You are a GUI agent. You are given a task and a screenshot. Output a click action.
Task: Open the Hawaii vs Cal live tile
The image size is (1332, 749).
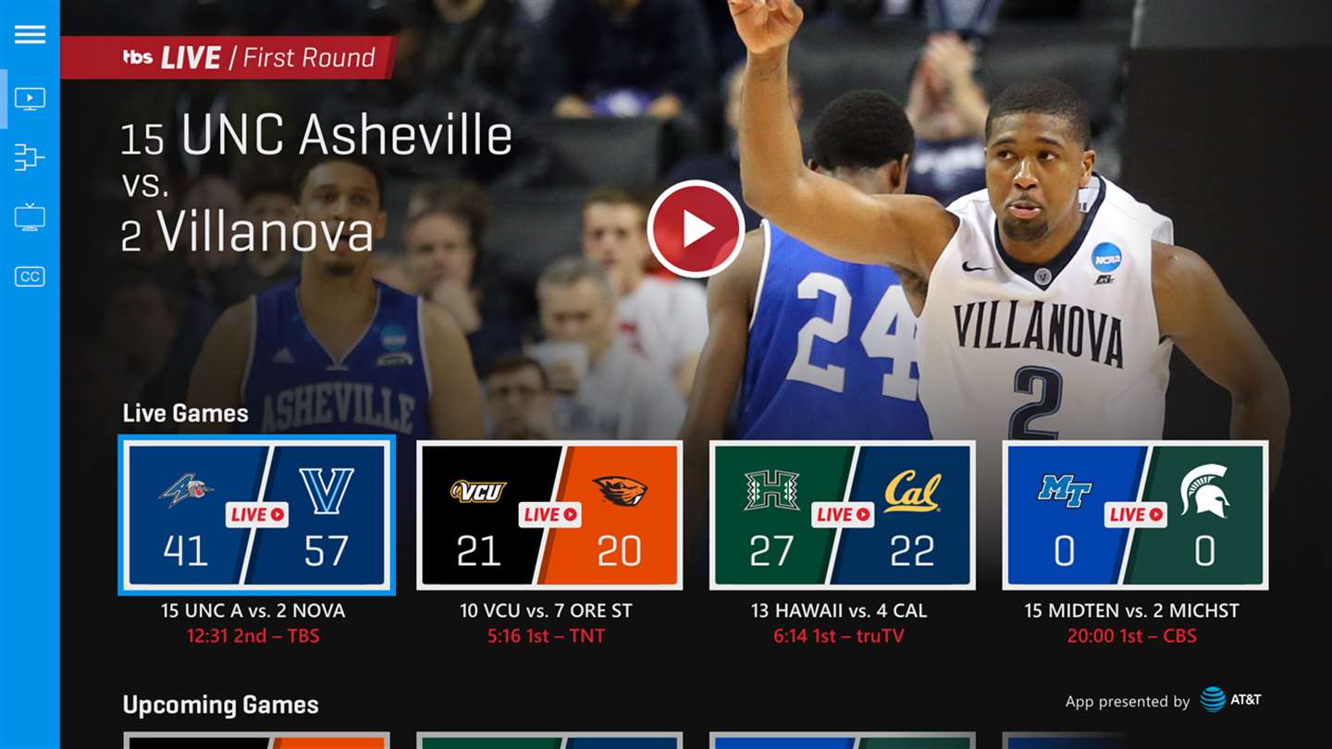click(x=843, y=515)
